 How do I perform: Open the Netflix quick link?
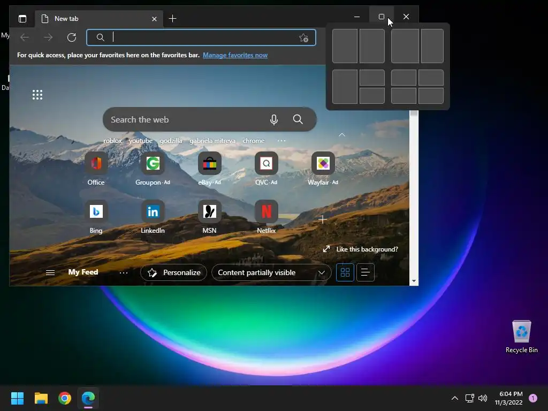[x=267, y=217]
